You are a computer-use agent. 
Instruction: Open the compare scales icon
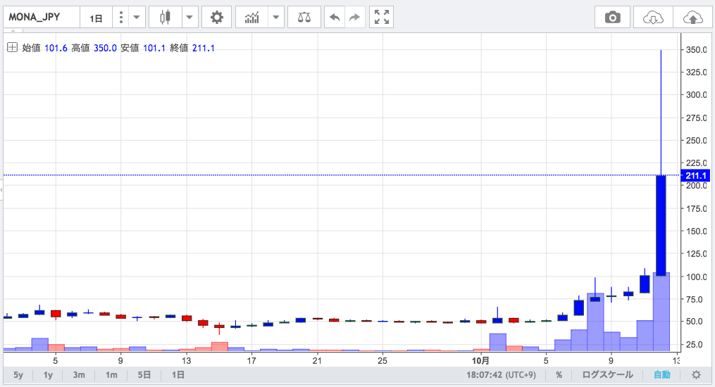coord(304,18)
